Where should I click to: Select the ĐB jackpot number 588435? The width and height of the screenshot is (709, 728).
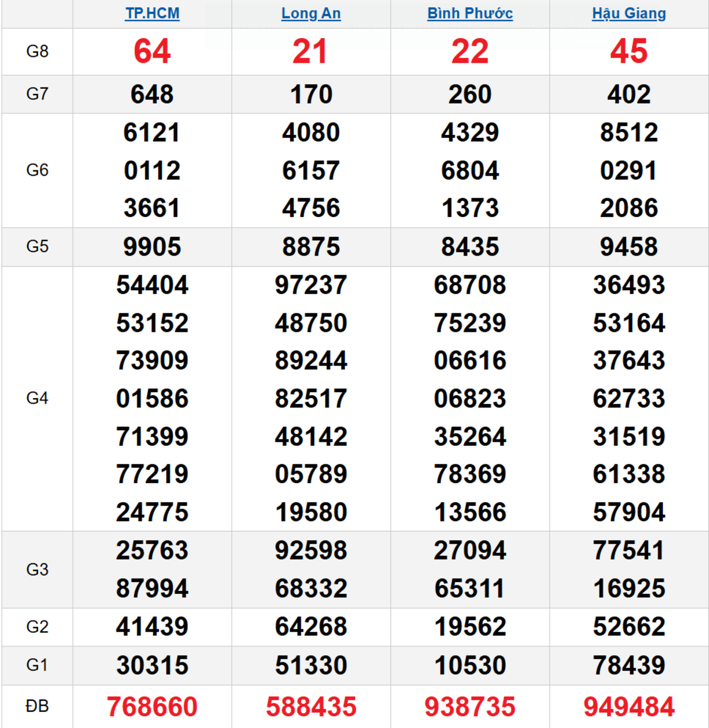(x=311, y=707)
